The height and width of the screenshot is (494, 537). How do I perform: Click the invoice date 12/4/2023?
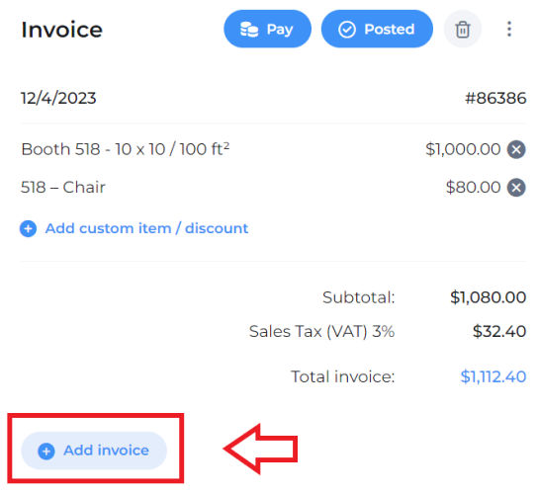[58, 98]
